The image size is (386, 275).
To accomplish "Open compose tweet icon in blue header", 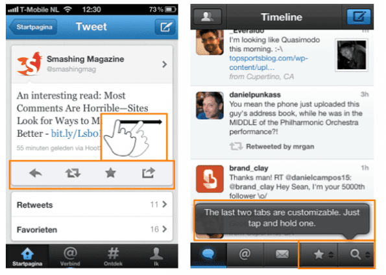I will coord(165,27).
